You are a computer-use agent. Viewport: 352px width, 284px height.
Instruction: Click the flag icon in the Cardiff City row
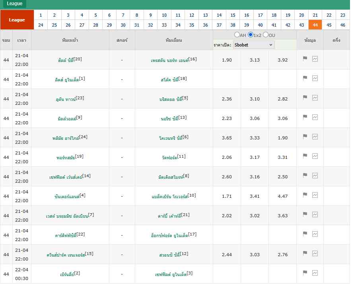point(305,234)
